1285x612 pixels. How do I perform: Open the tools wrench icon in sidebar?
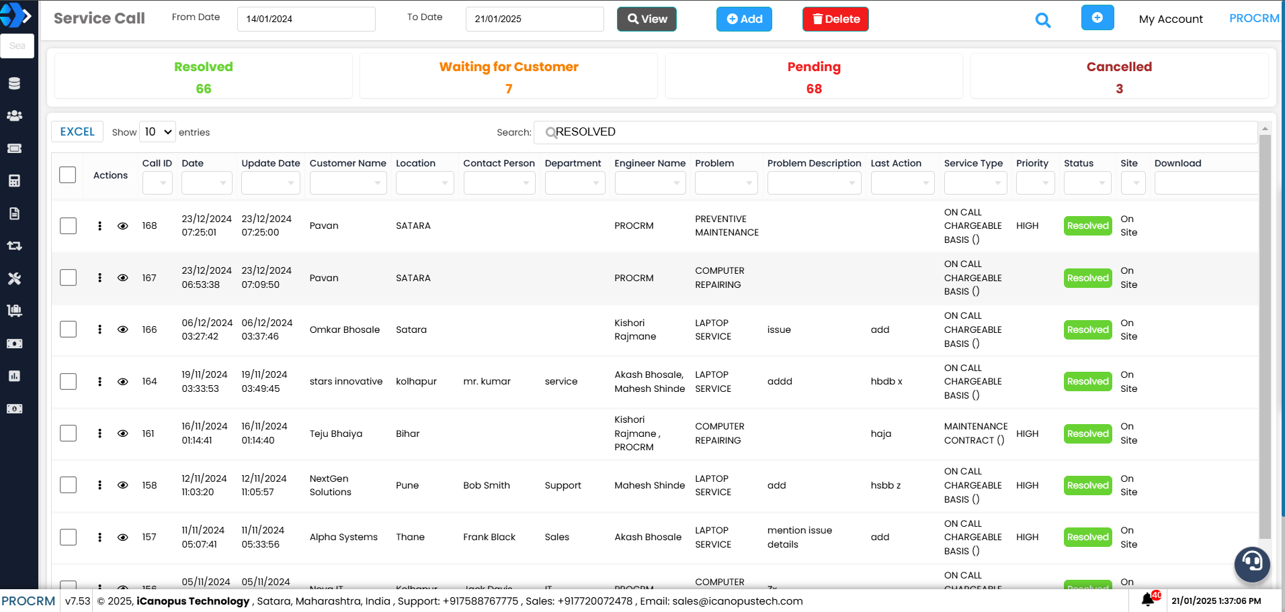click(x=14, y=278)
